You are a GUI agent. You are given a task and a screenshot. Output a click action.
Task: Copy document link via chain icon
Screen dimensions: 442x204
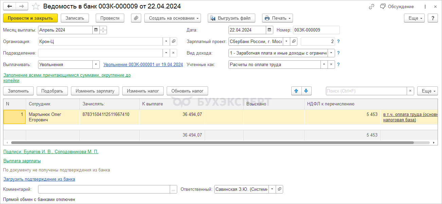click(372, 6)
